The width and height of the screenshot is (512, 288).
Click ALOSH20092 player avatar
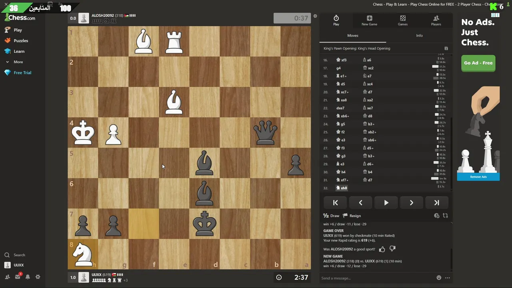[84, 18]
